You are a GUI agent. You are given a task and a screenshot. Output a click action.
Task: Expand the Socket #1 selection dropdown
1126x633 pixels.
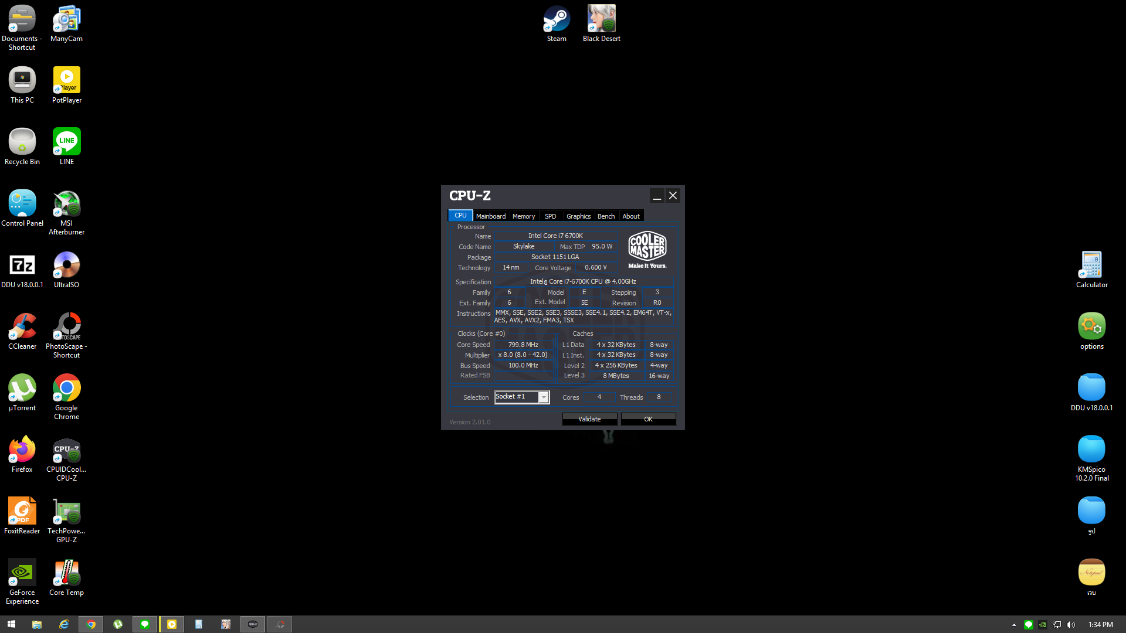coord(544,397)
